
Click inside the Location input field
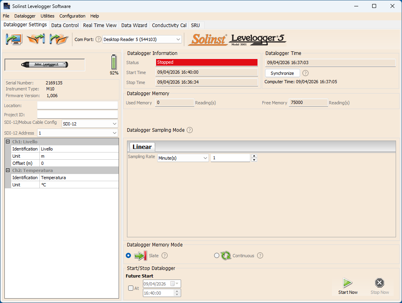pos(77,105)
